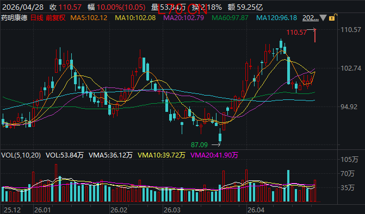The width and height of the screenshot is (365, 214).
Task: Click MA60:97.87 indicator label
Action: [x=230, y=18]
